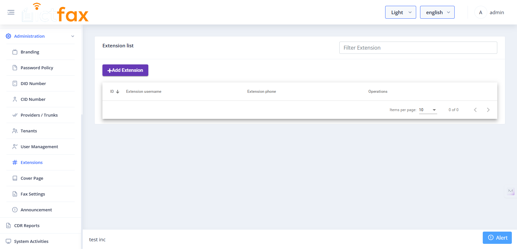Open DID Number page
The image size is (517, 249).
tap(41, 83)
